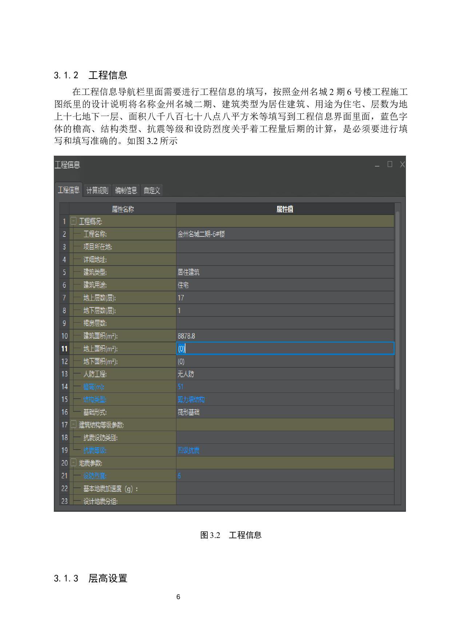This screenshot has width=451, height=638.
Task: Click the 建筑面积(m²) property label
Action: click(100, 336)
